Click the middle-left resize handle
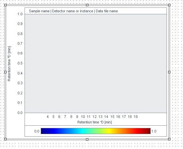The width and height of the screenshot is (183, 149). [x=5, y=72]
